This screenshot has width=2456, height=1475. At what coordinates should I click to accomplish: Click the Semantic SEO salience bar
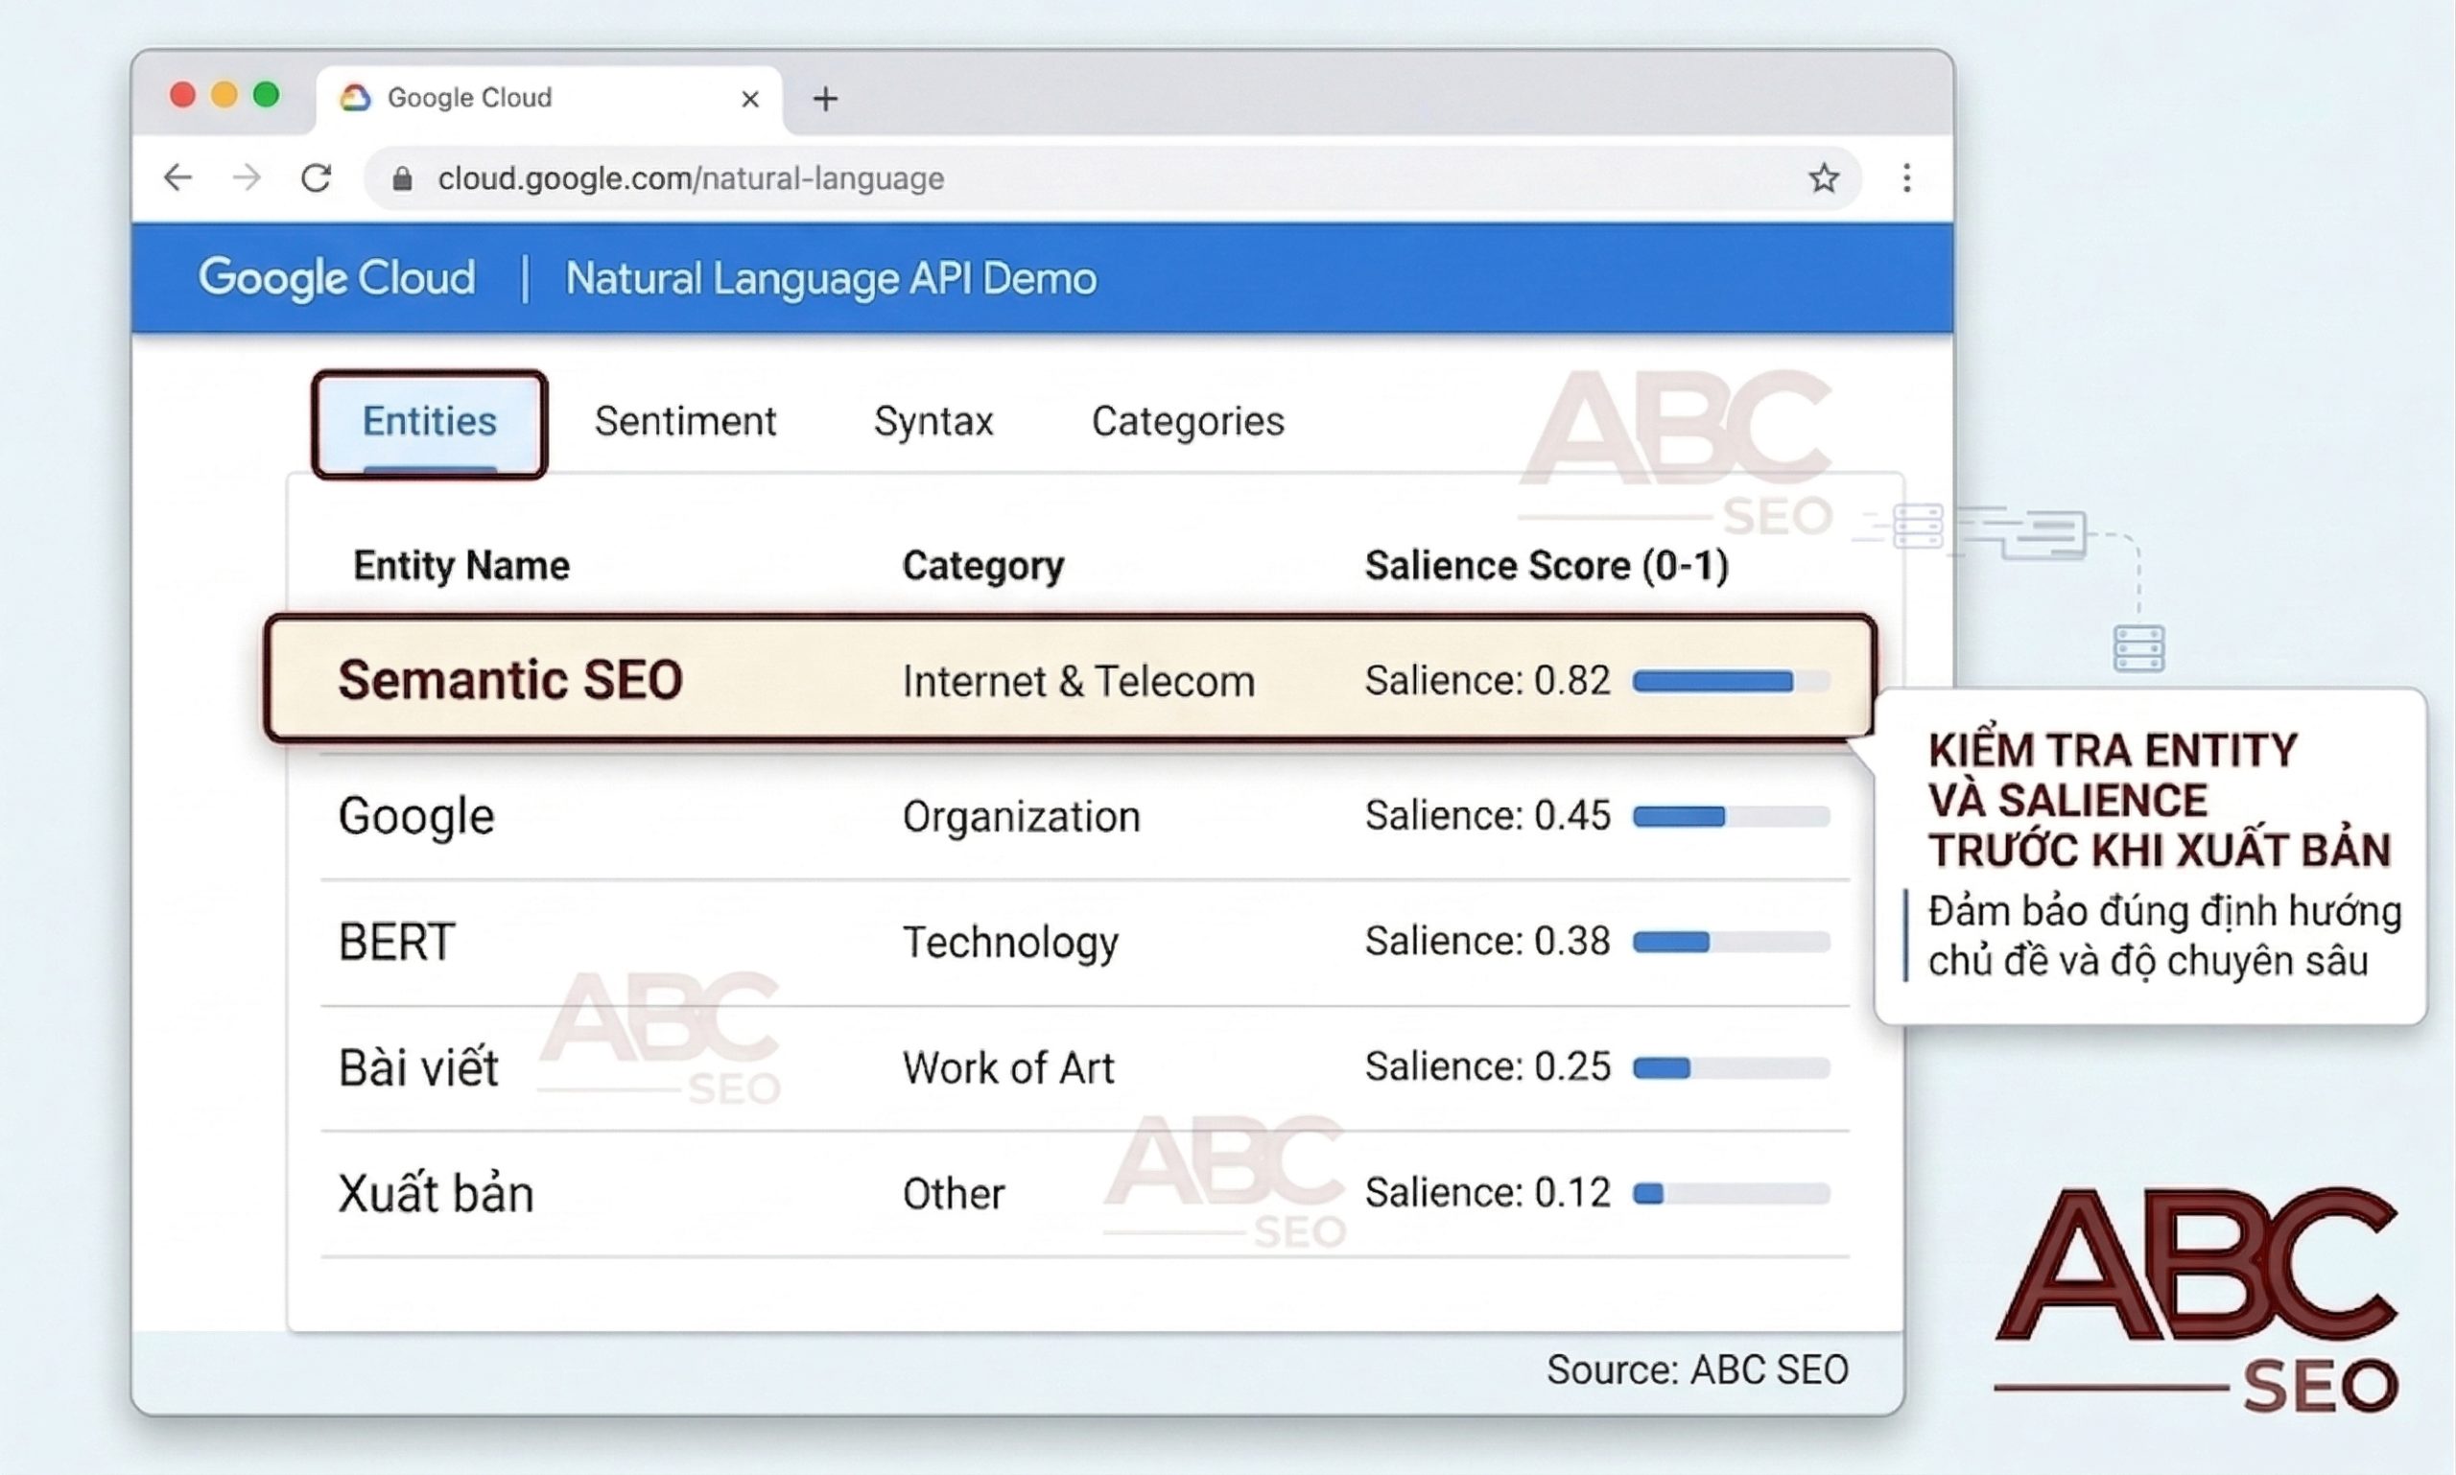pos(1731,682)
